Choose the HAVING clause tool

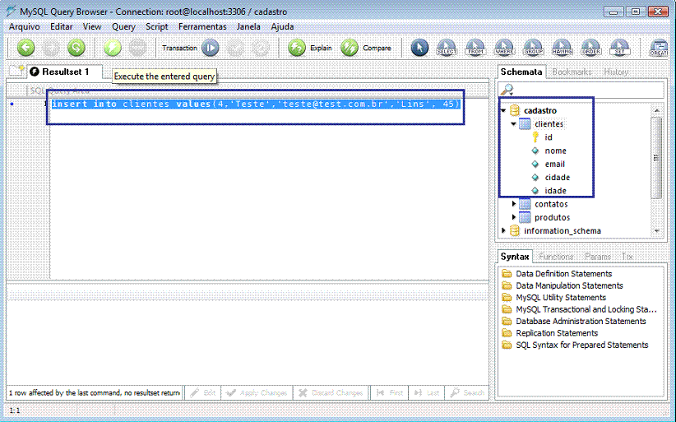click(x=562, y=48)
